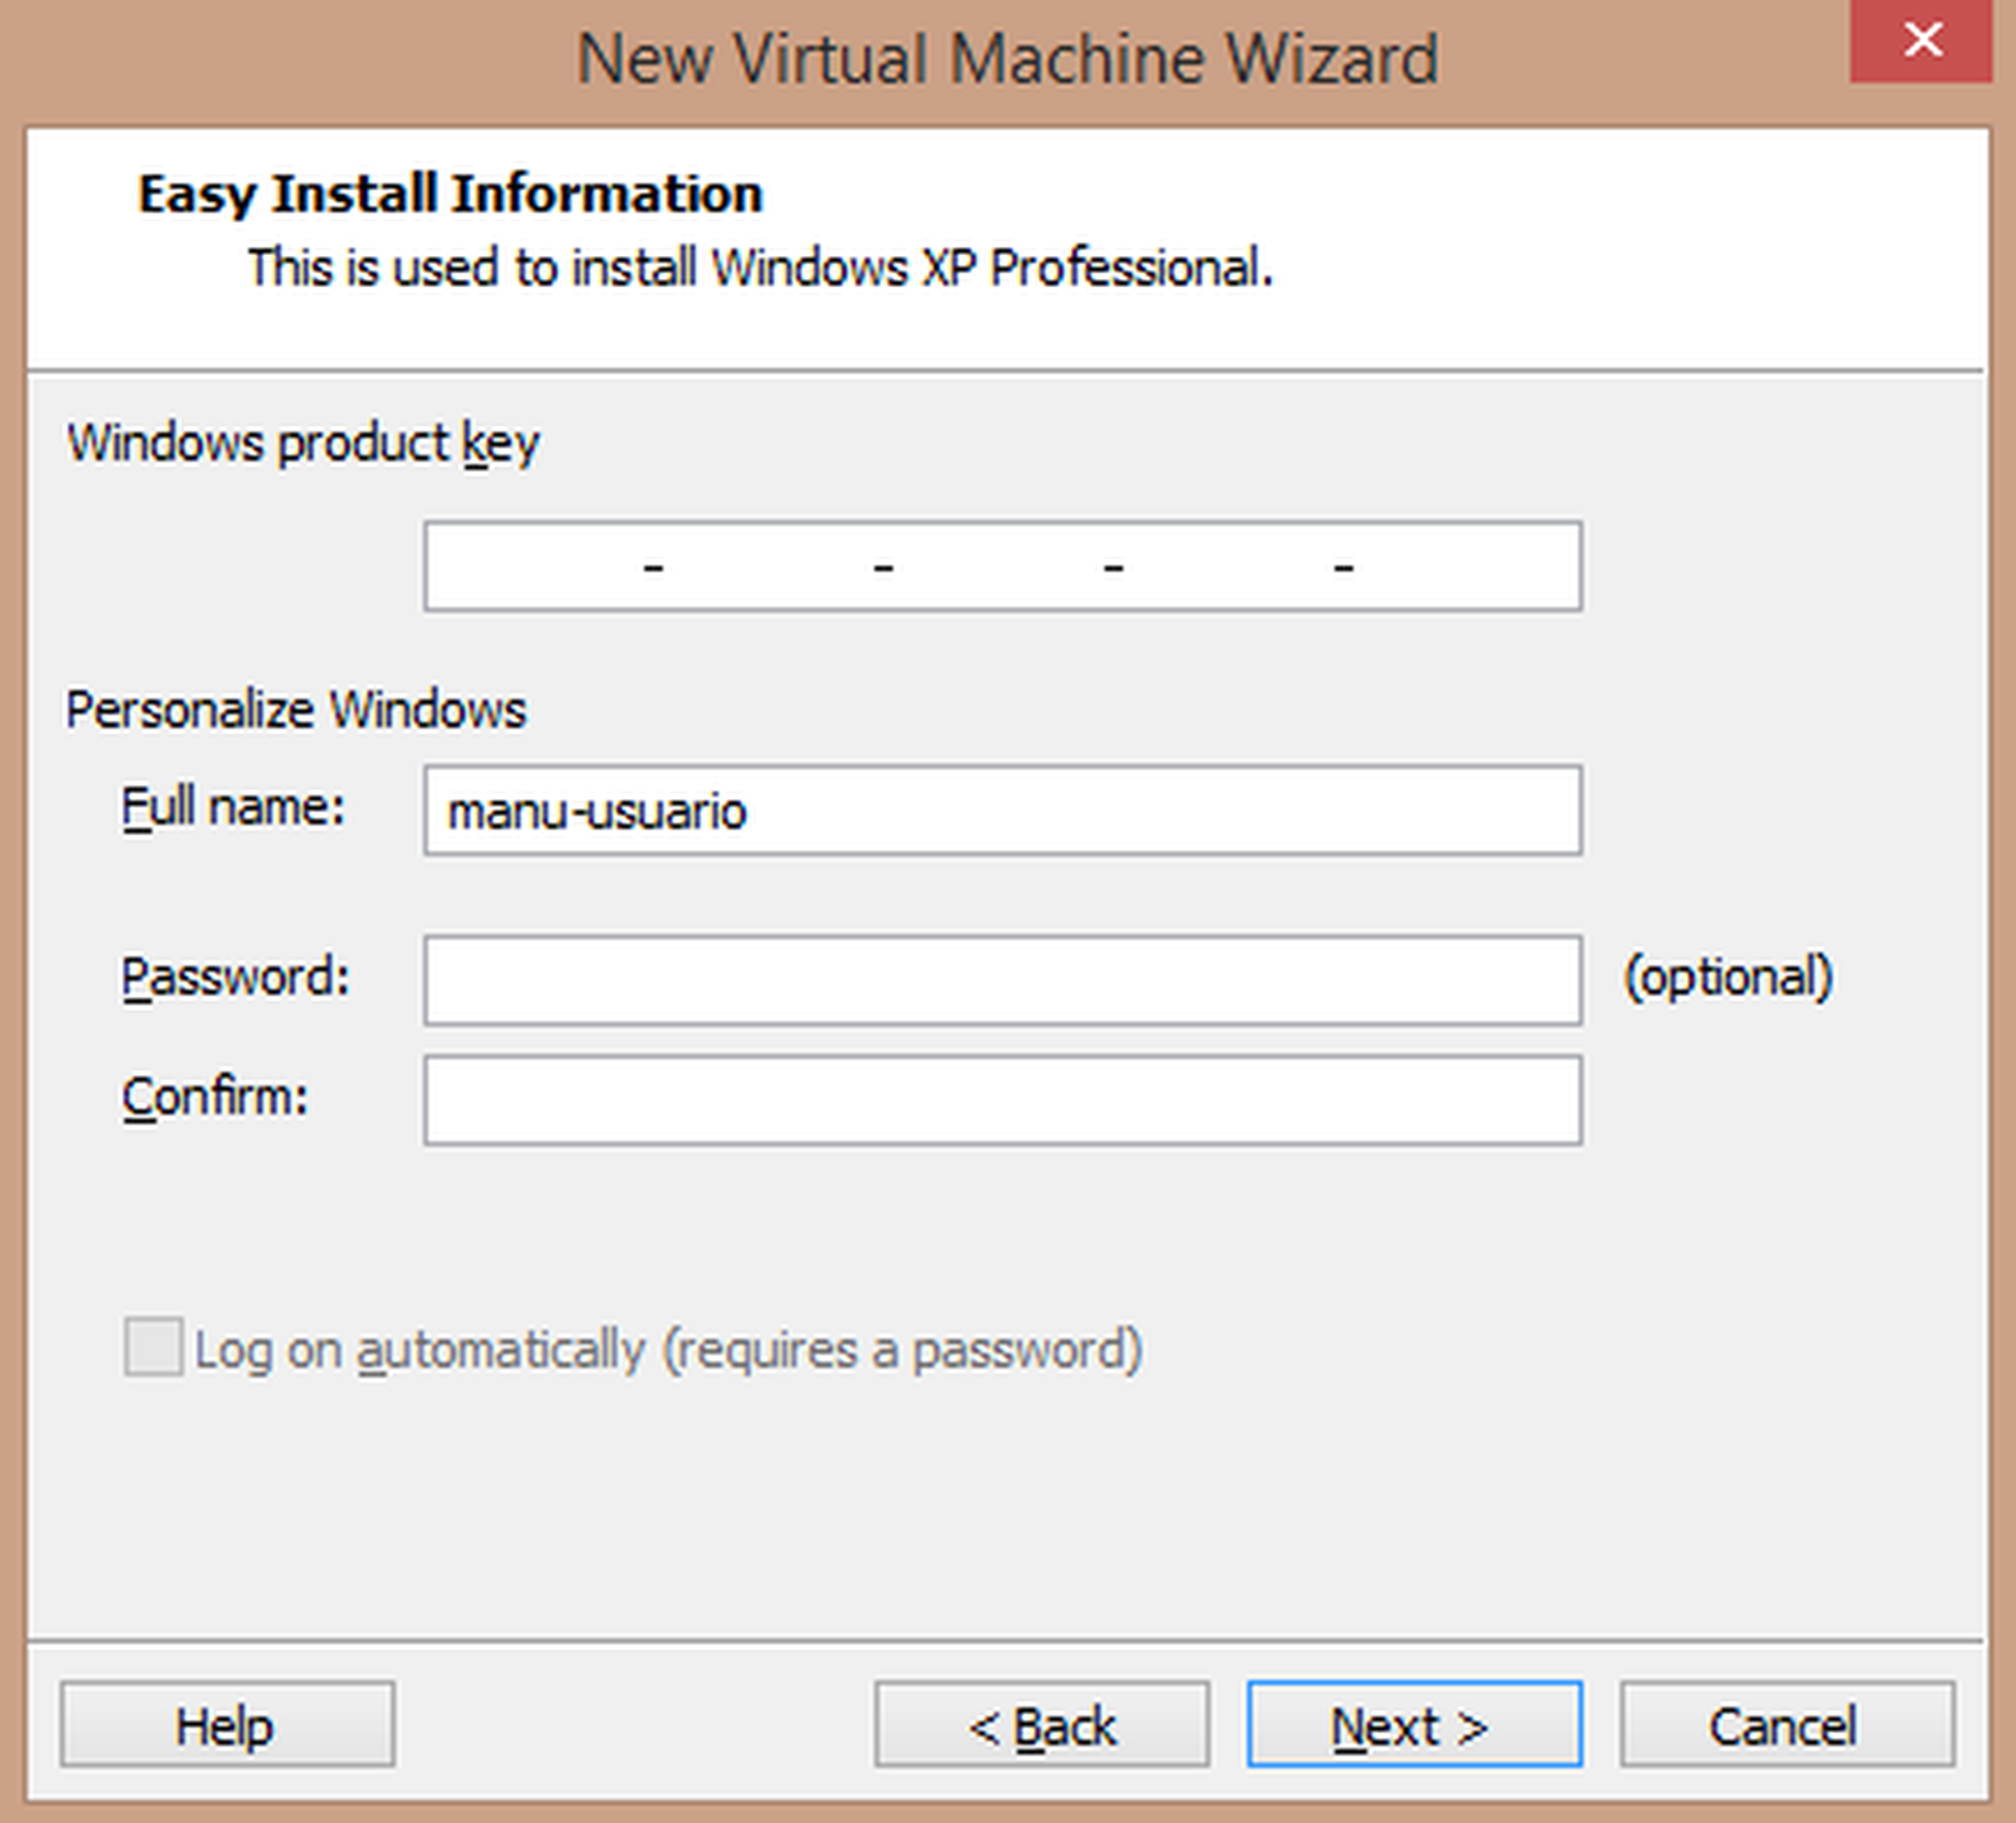The height and width of the screenshot is (1823, 2016).
Task: Click the "Full name:" label
Action: (x=233, y=807)
